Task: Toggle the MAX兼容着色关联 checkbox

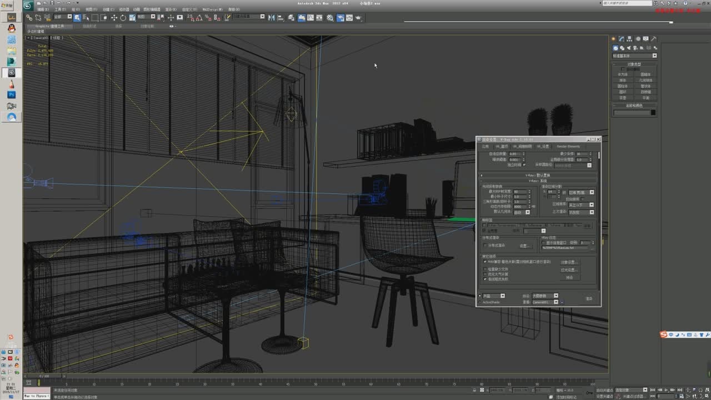Action: click(x=485, y=261)
